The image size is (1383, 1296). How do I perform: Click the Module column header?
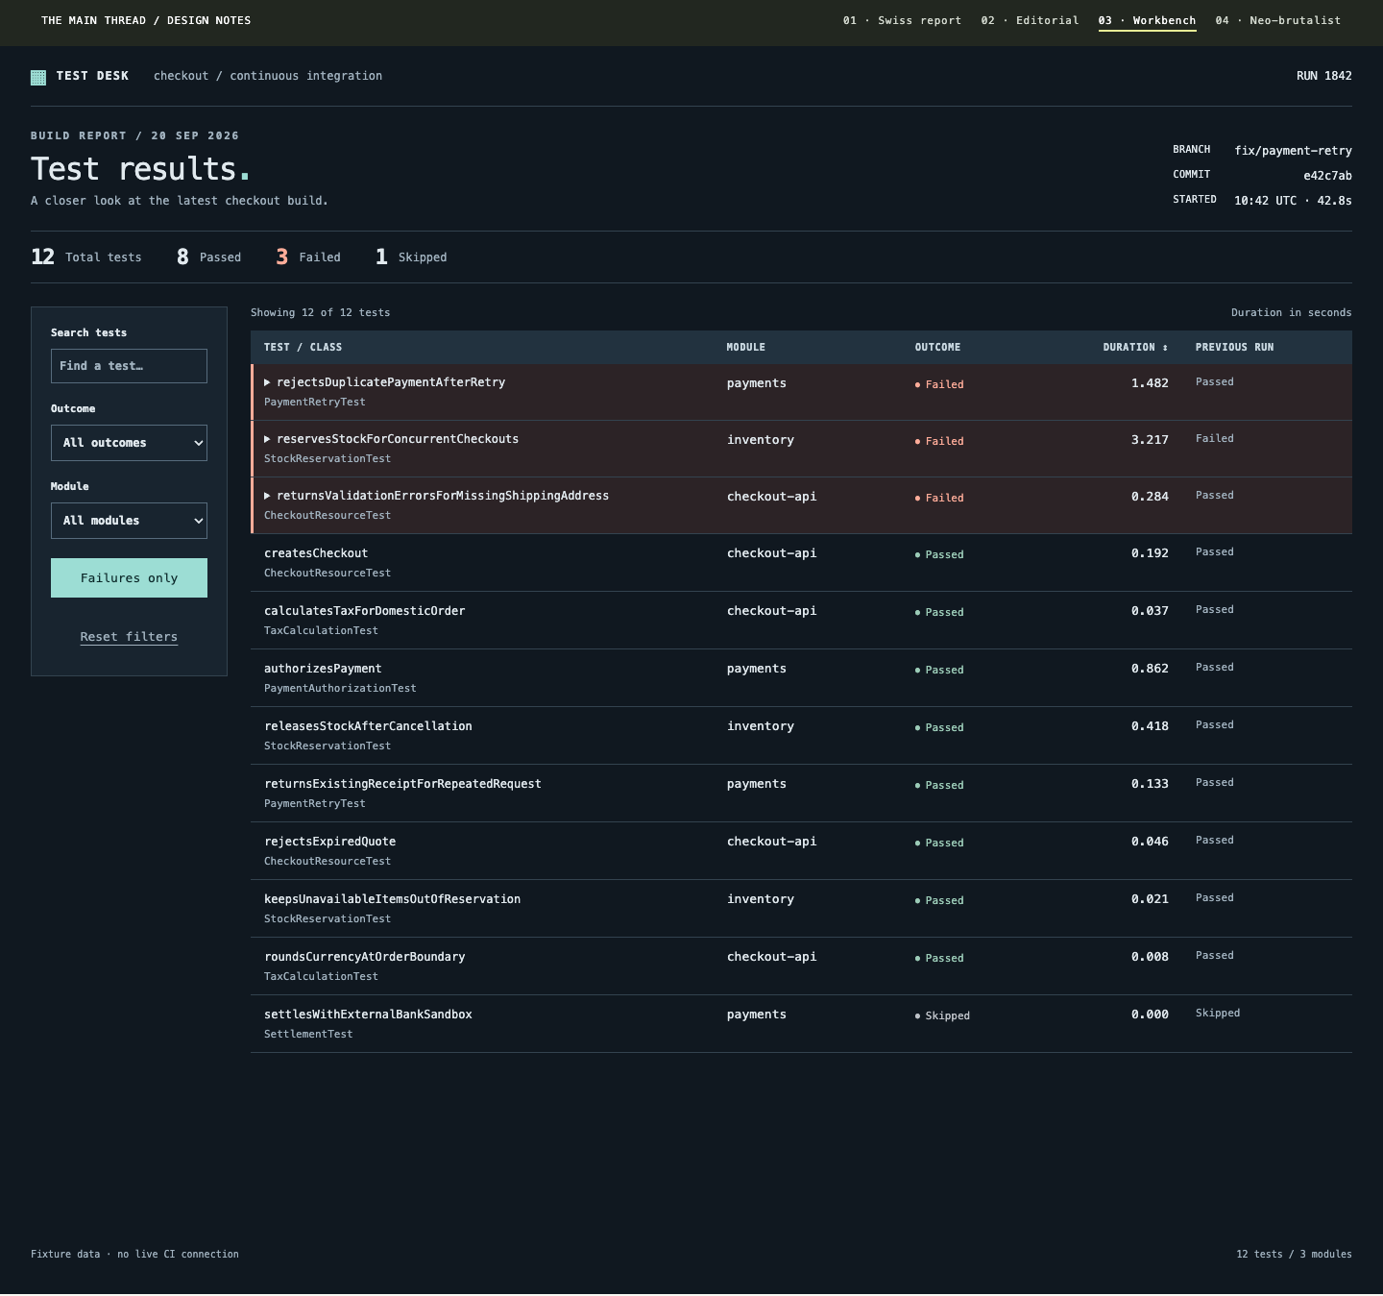click(x=746, y=348)
